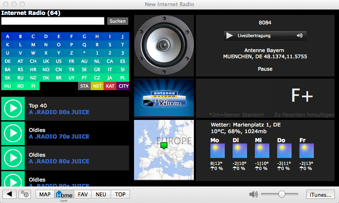339x203 pixels.
Task: Click the Pause text in player panel
Action: tap(265, 69)
